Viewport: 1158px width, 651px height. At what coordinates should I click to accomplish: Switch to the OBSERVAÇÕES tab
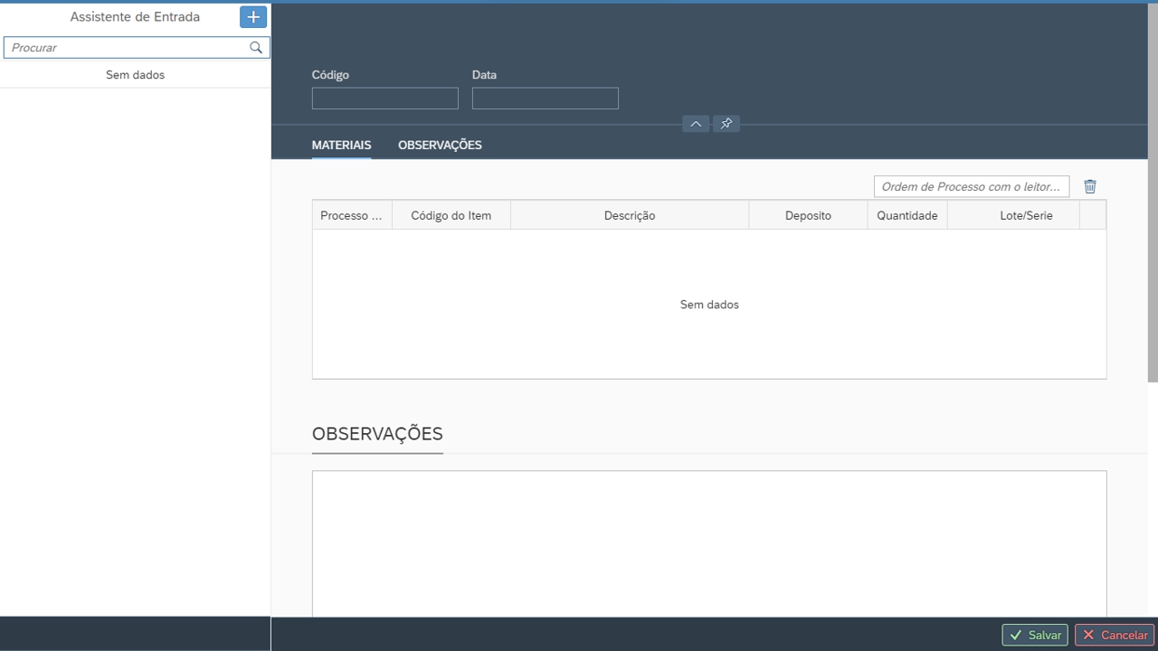(x=440, y=145)
